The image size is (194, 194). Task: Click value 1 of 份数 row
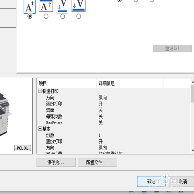(100, 135)
